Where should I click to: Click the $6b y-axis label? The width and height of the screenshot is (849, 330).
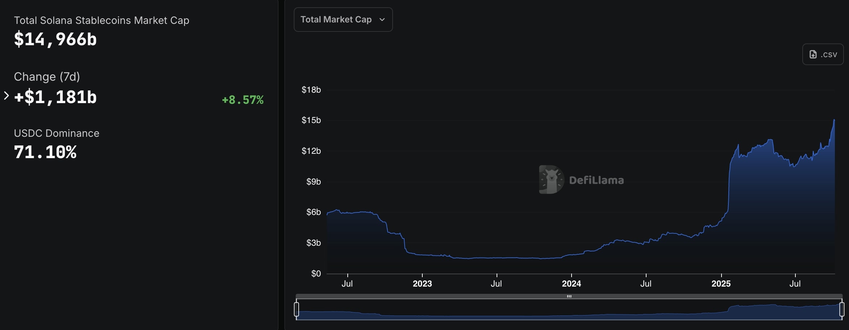[313, 212]
